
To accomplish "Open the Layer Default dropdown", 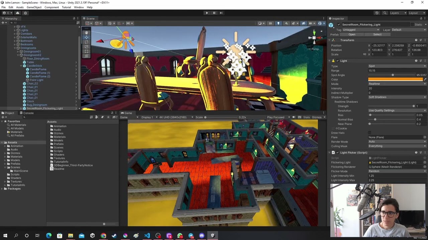I will tap(409, 30).
